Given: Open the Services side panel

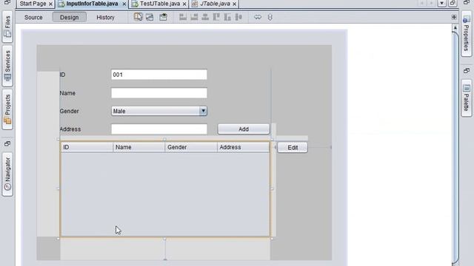Looking at the screenshot, I should click(x=7, y=66).
